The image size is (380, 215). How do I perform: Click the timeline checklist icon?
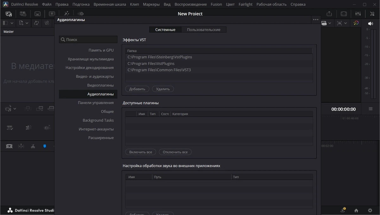pyautogui.click(x=10, y=127)
